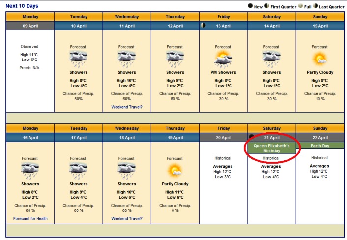
Task: Select the 18 April date header
Action: point(127,138)
